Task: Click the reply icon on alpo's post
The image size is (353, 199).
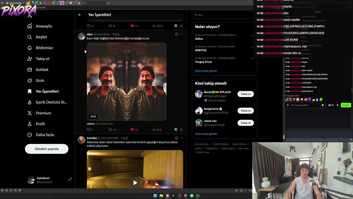Action: pyautogui.click(x=89, y=129)
